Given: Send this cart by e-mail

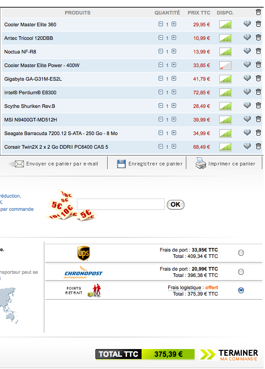Looking at the screenshot, I should point(53,164).
